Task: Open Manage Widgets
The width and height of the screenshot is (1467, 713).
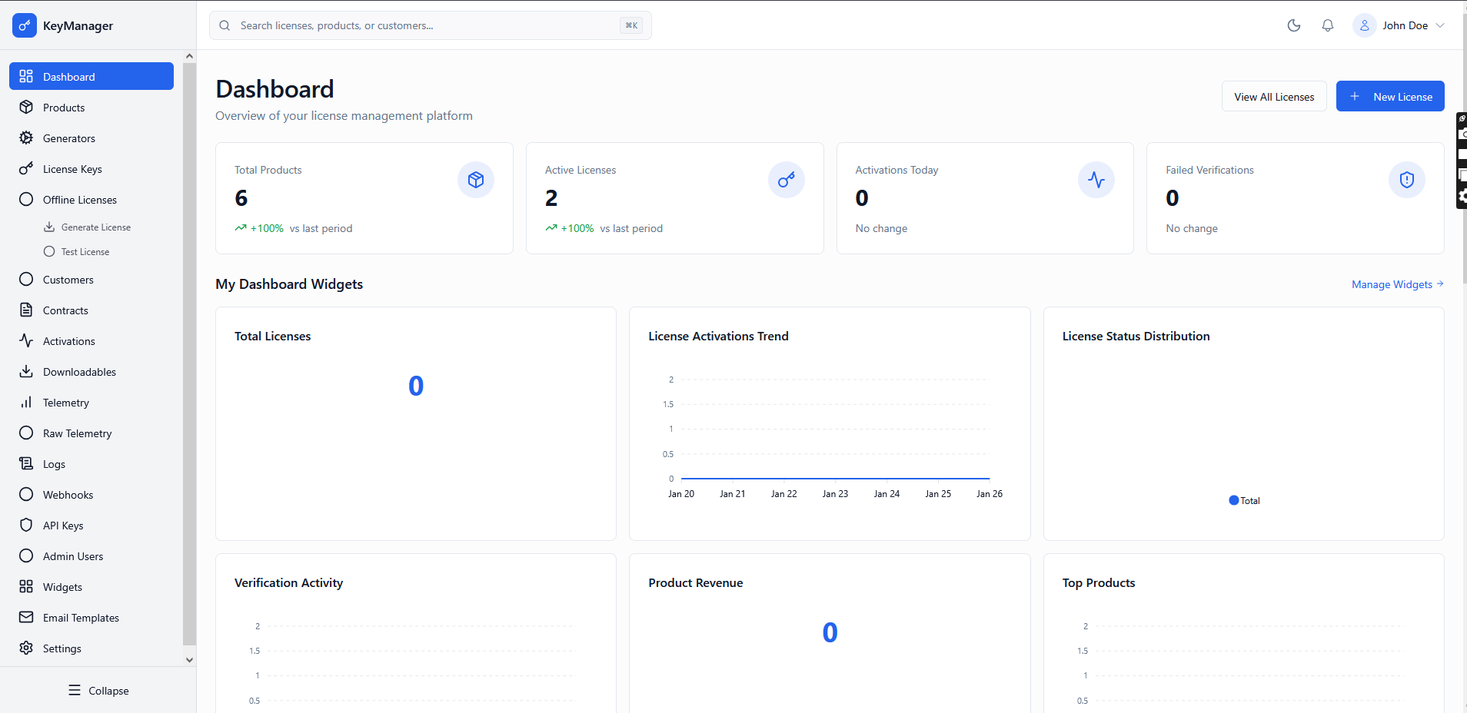Action: click(x=1394, y=284)
